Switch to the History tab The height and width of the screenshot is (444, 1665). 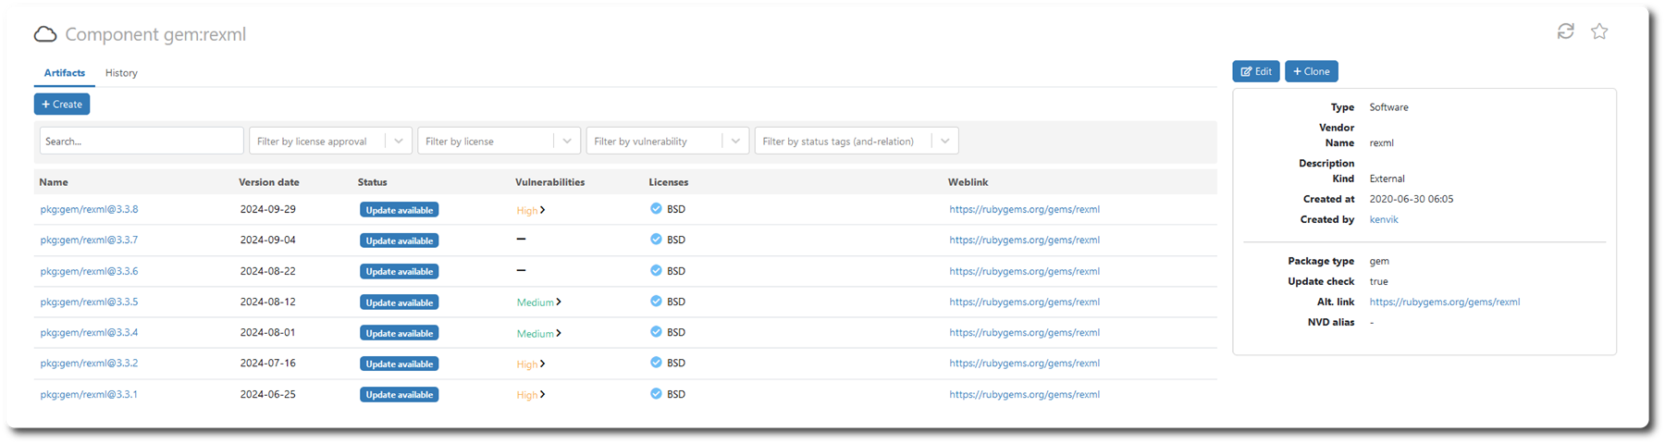[x=121, y=73]
